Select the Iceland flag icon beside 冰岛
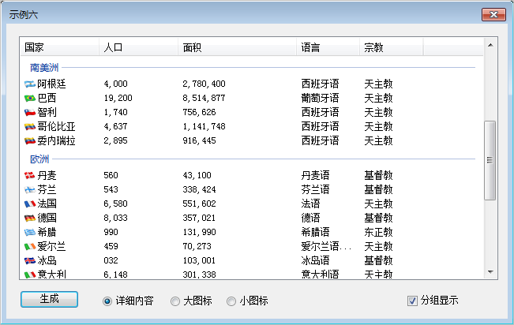This screenshot has width=514, height=325. [30, 260]
